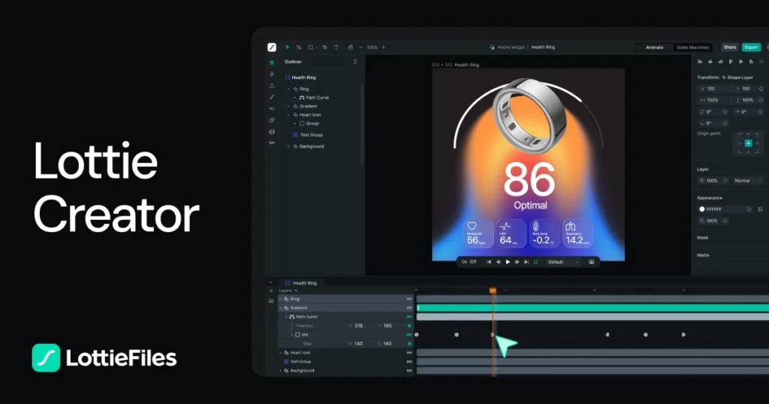The height and width of the screenshot is (404, 769).
Task: Jump to the first frame
Action: click(x=488, y=262)
